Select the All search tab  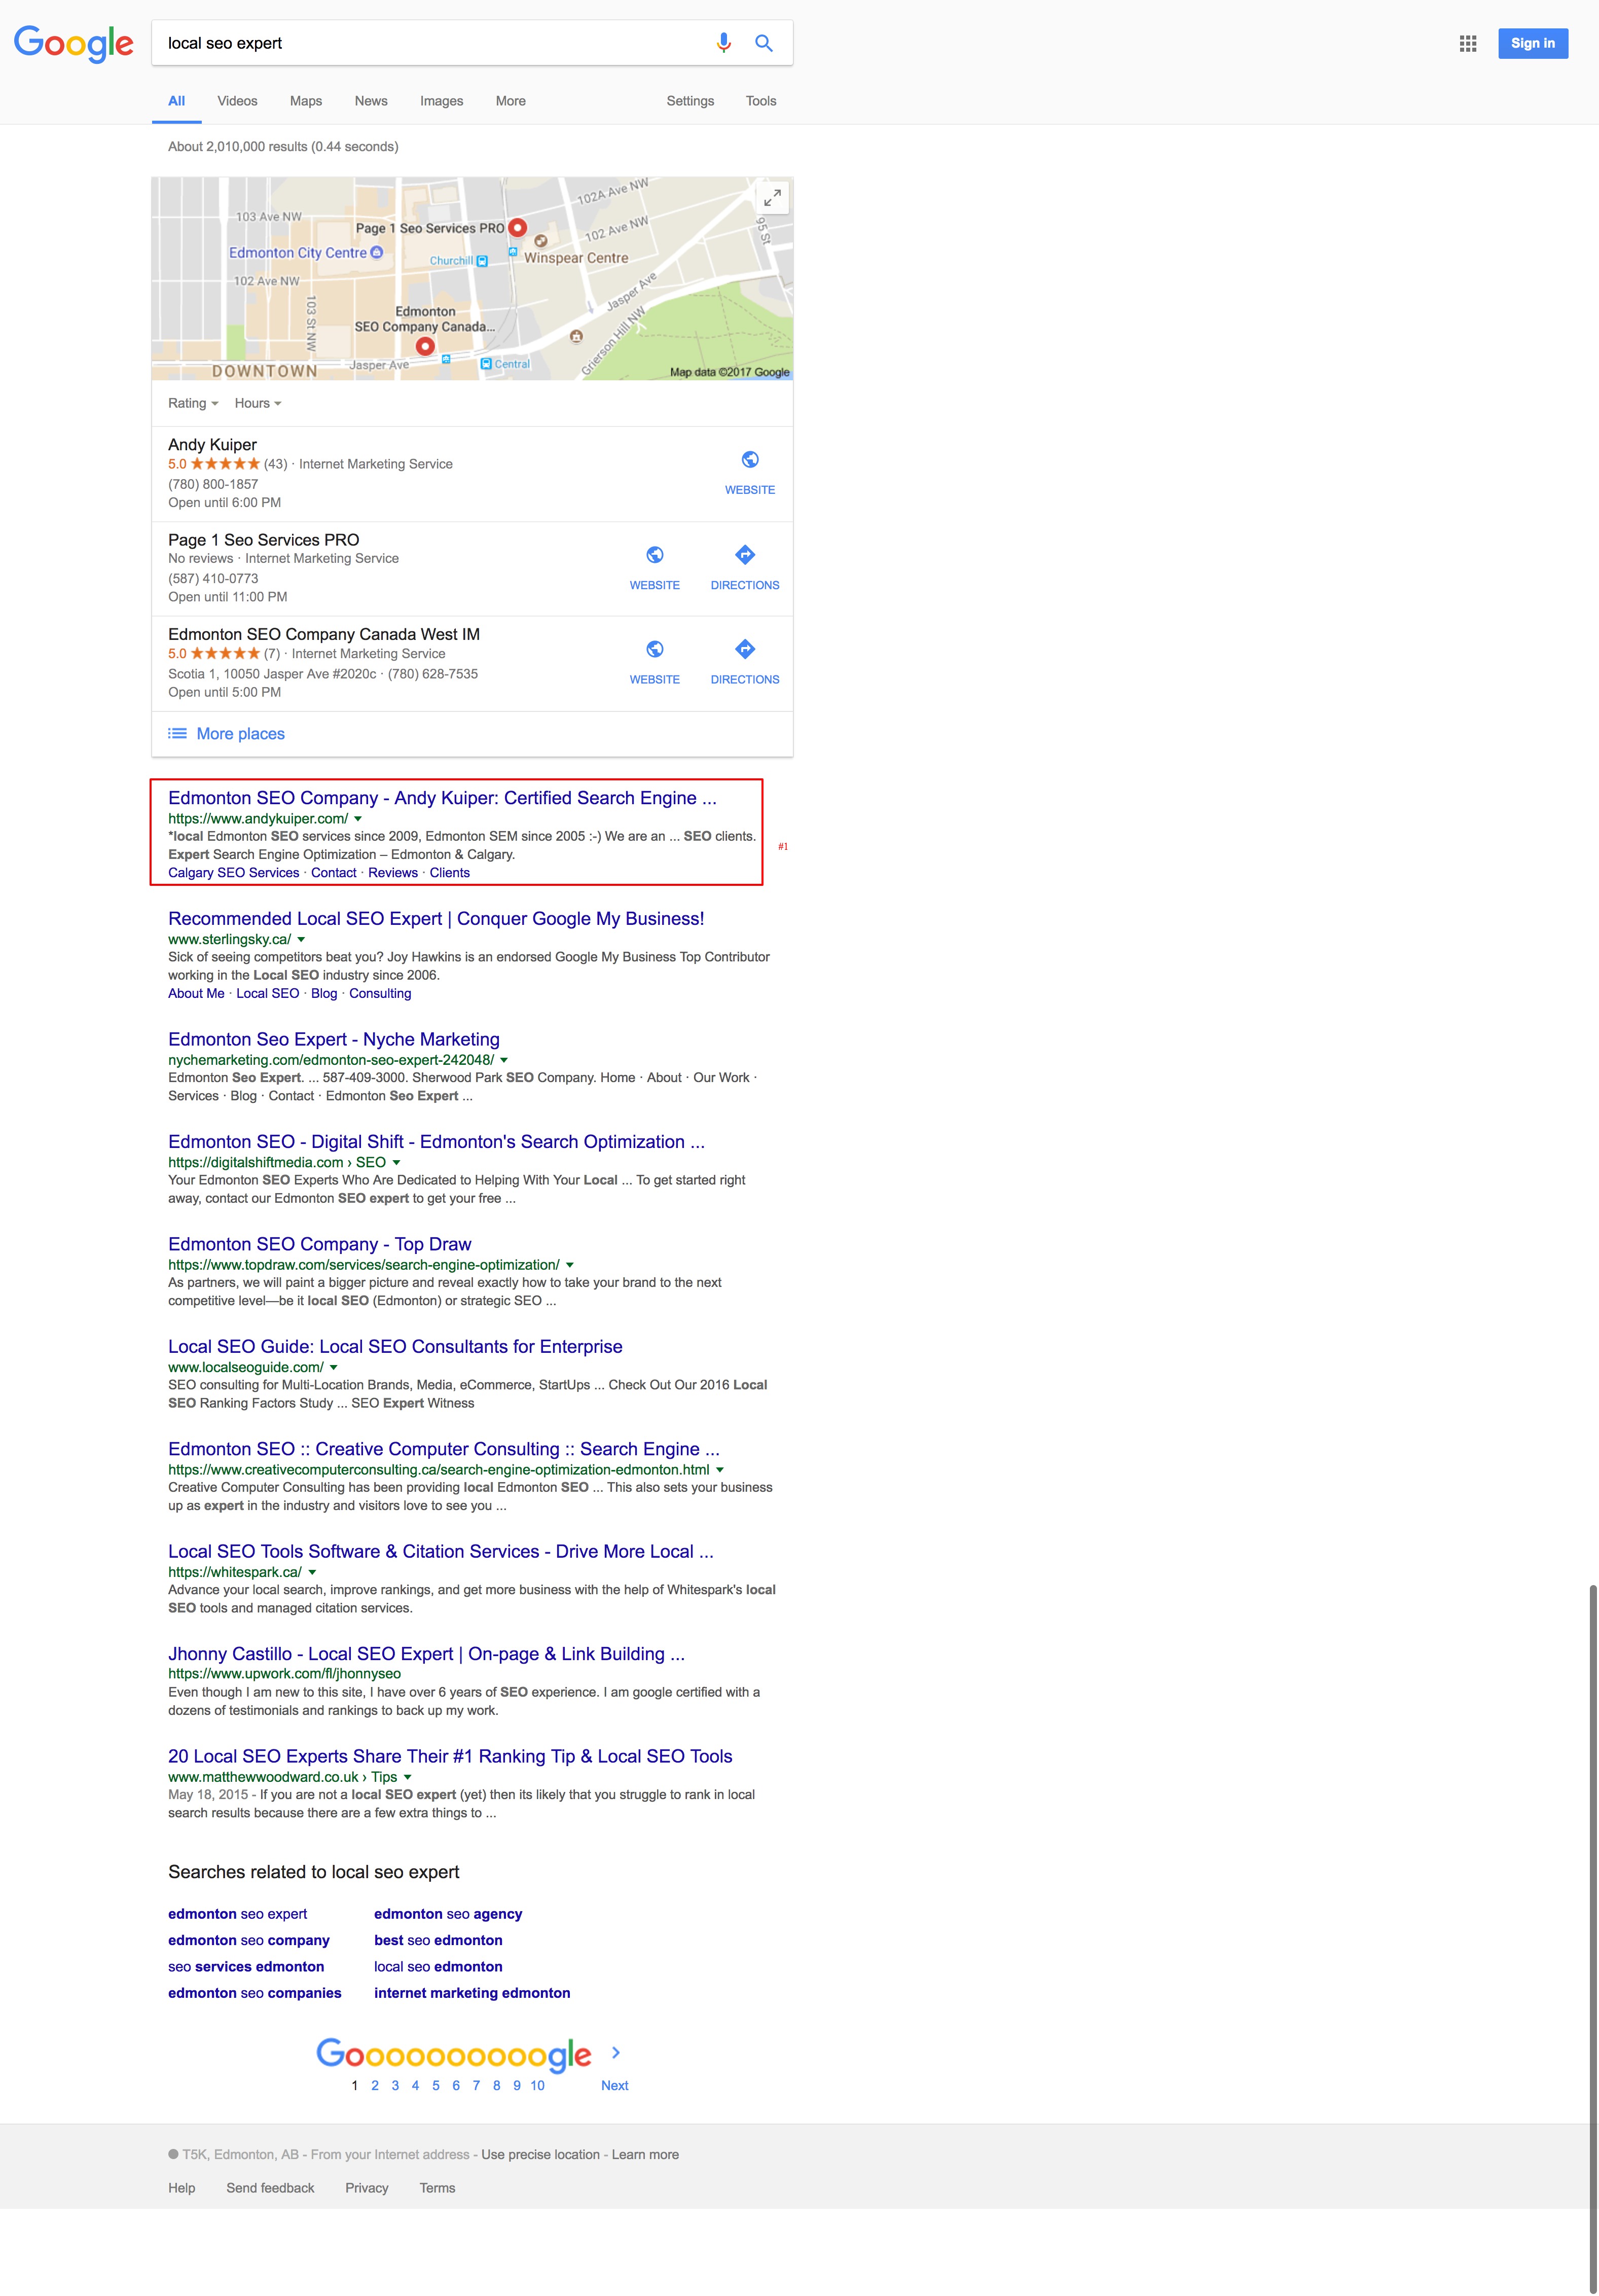tap(177, 101)
